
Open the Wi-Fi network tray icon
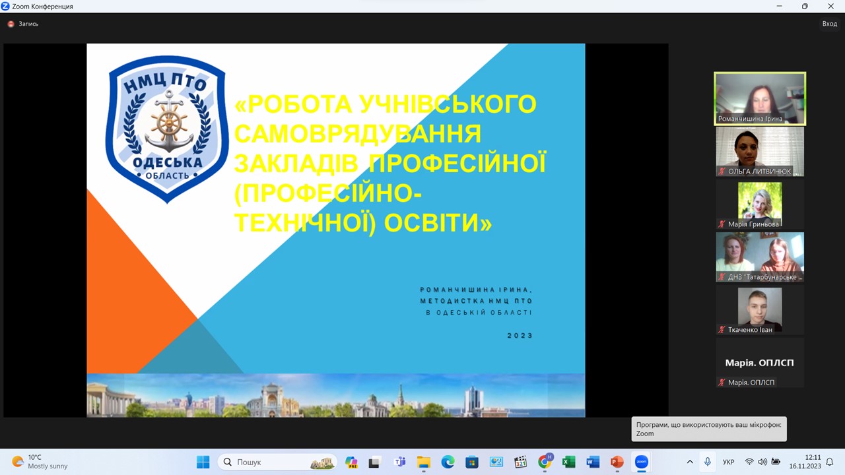[x=749, y=462]
